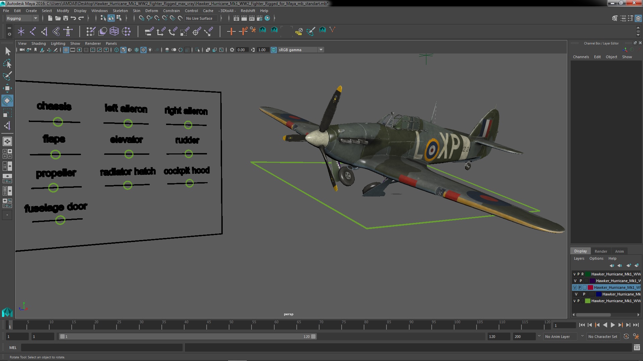Choose the Paint selection tool

tap(7, 76)
